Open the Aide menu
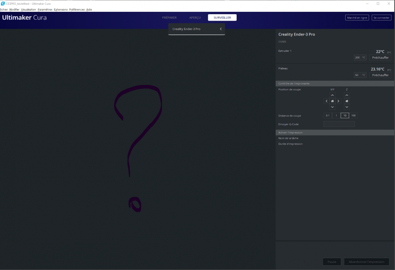The image size is (395, 270). click(89, 9)
